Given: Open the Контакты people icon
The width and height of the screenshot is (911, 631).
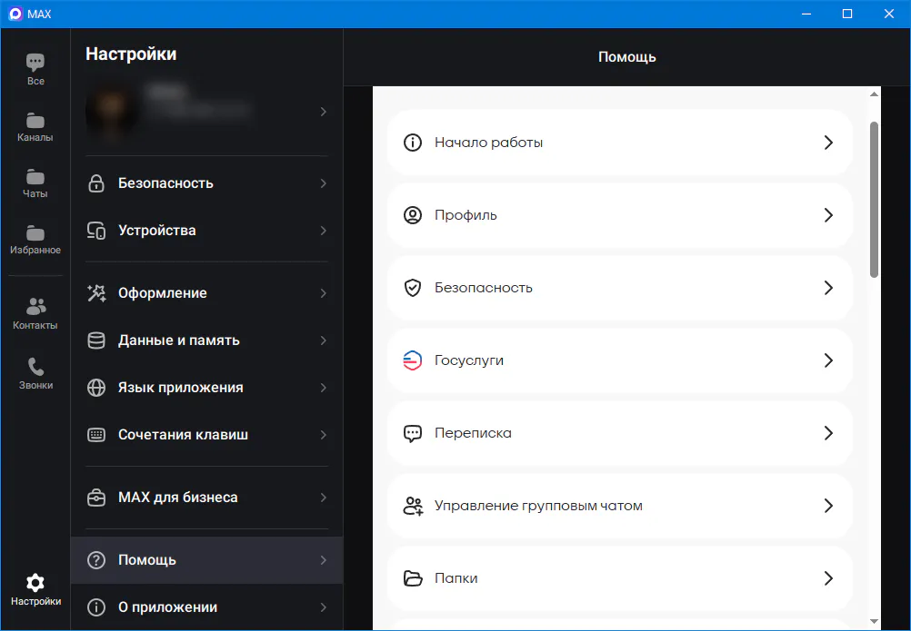Looking at the screenshot, I should pyautogui.click(x=35, y=306).
